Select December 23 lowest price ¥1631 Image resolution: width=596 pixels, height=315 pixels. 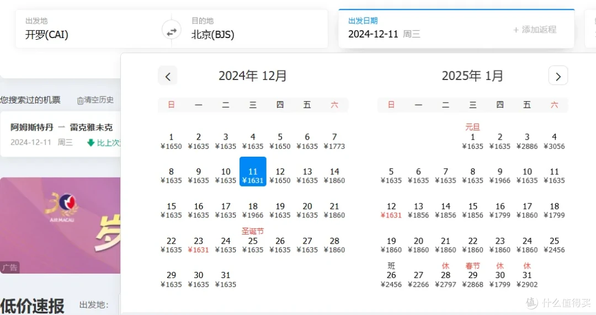tap(199, 245)
